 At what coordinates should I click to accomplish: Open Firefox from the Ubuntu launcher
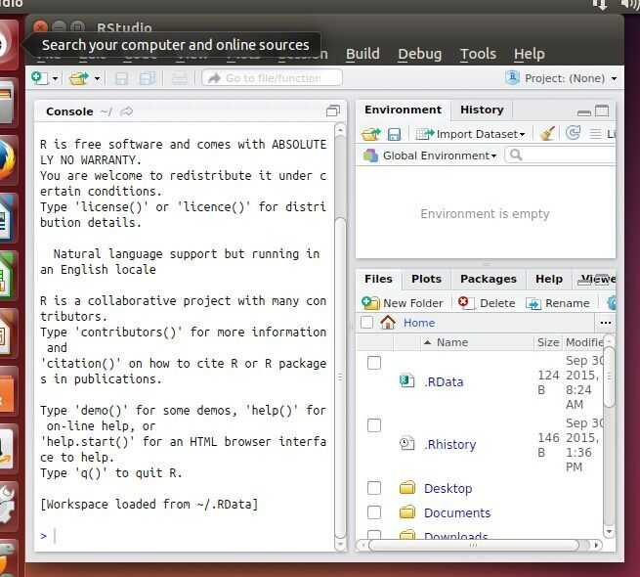pyautogui.click(x=8, y=160)
